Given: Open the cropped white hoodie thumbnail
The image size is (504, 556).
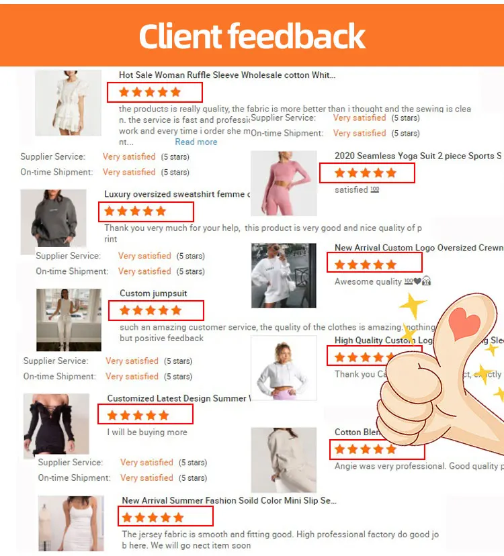Looking at the screenshot, I should pos(284,368).
